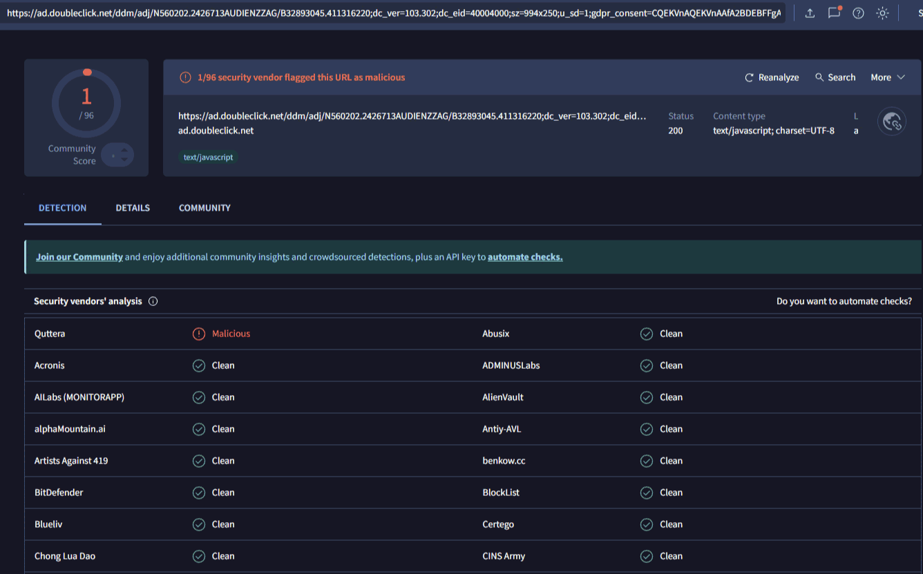Click the Clean checkmark icon for CINS Army
Screen dimensions: 923x574
point(647,556)
